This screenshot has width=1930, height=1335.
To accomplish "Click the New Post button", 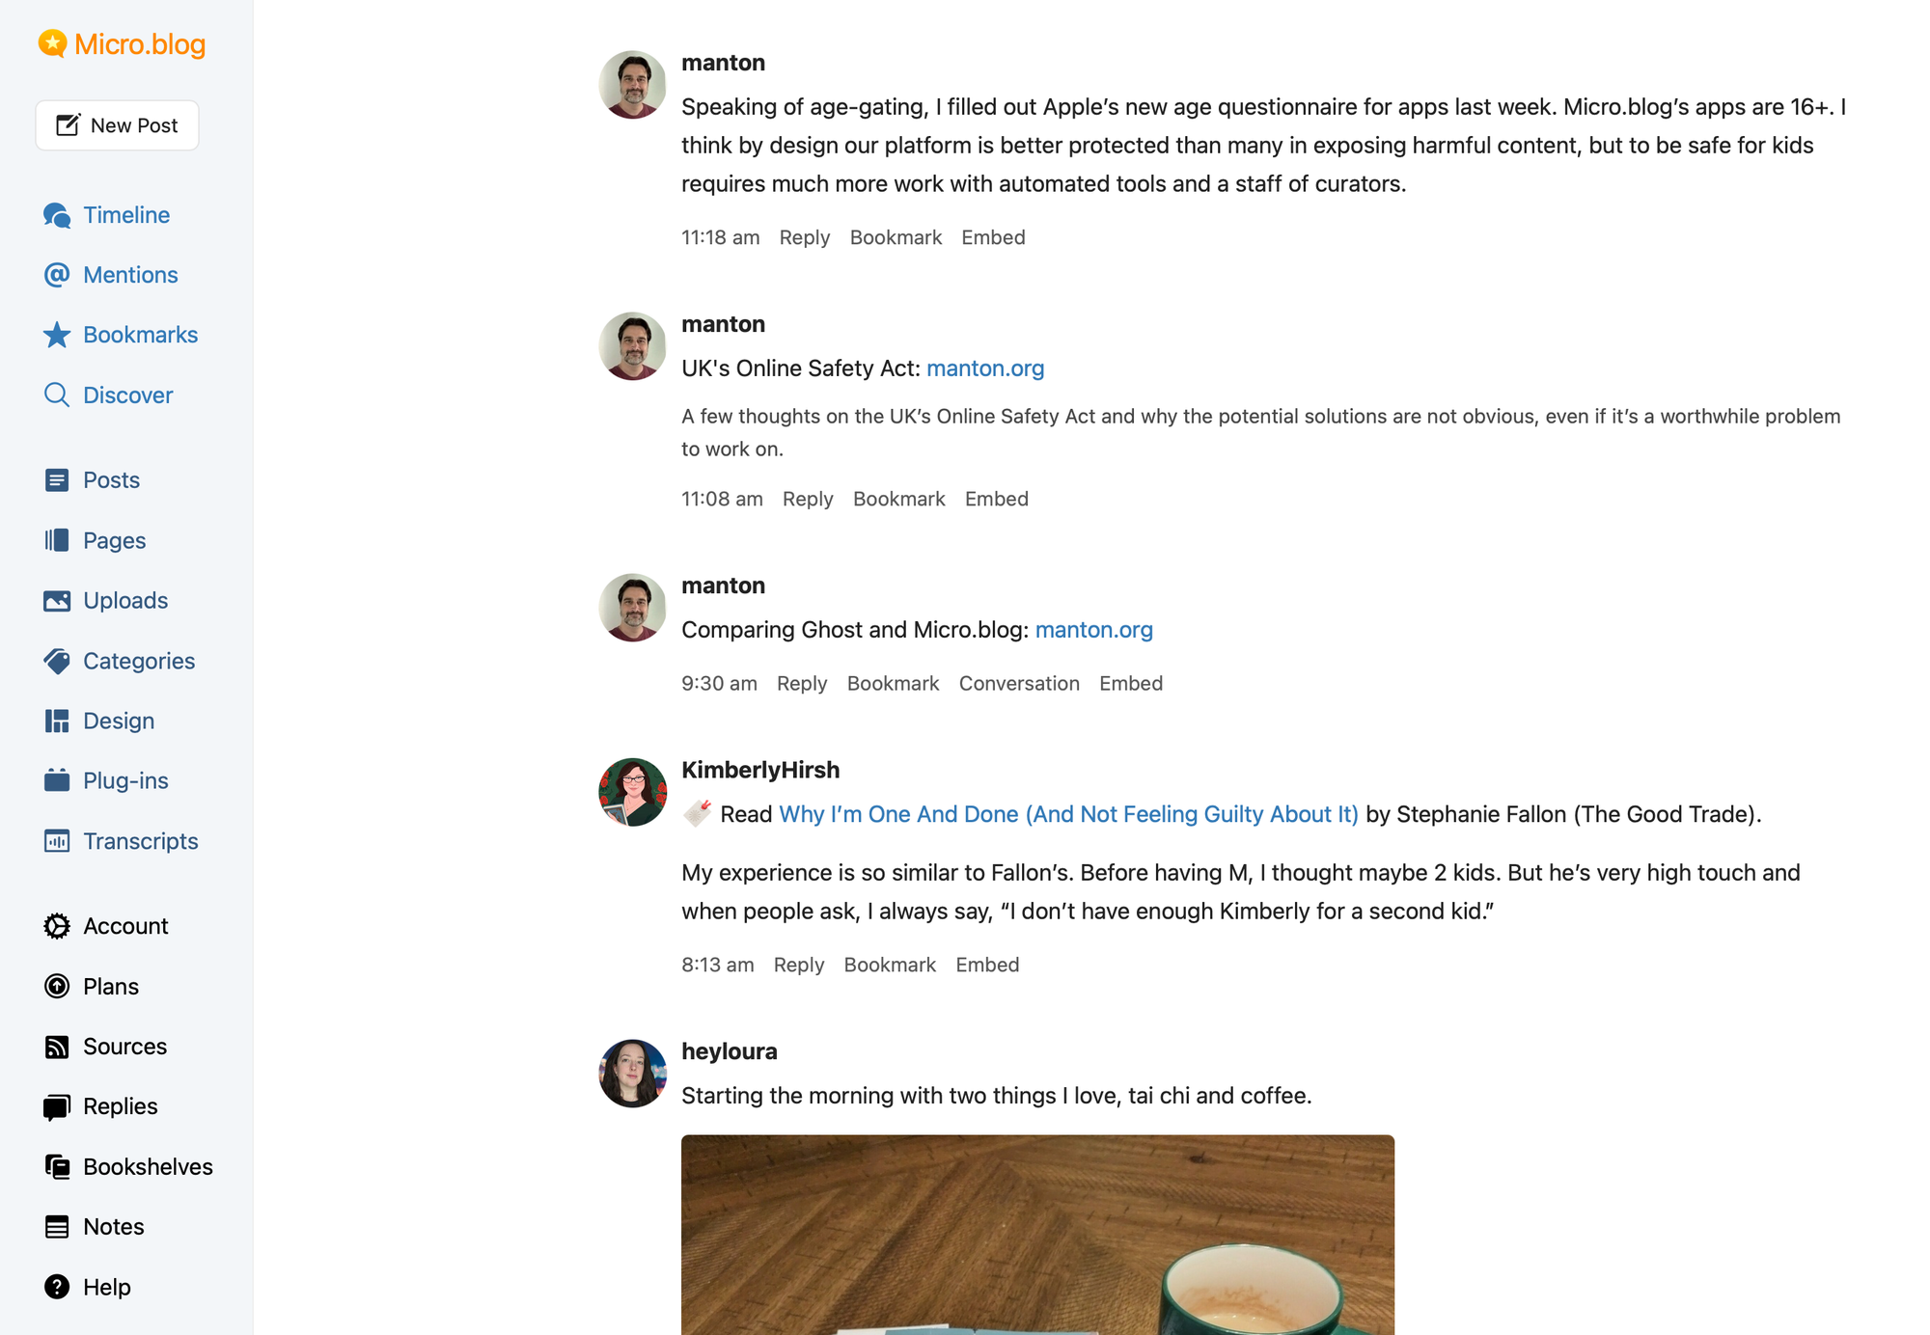I will click(117, 124).
